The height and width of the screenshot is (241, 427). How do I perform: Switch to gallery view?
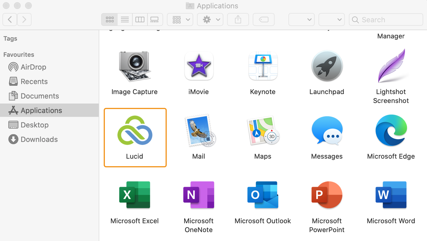[155, 19]
